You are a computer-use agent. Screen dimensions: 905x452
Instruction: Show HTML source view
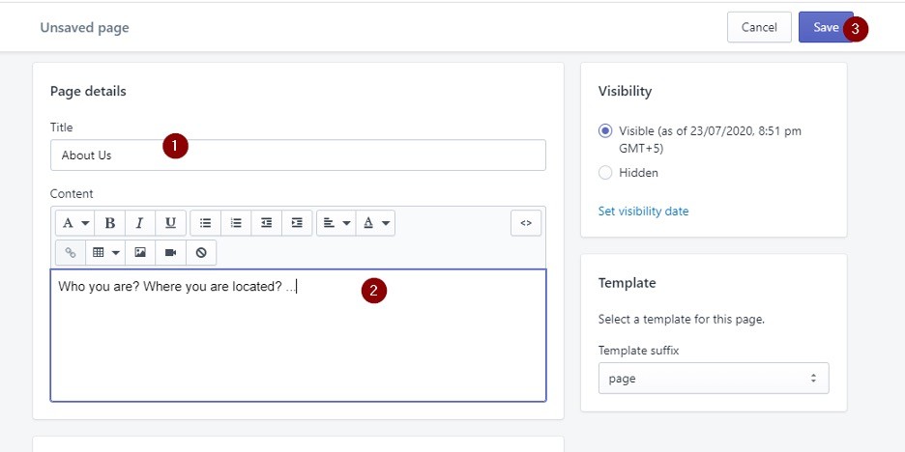point(526,223)
